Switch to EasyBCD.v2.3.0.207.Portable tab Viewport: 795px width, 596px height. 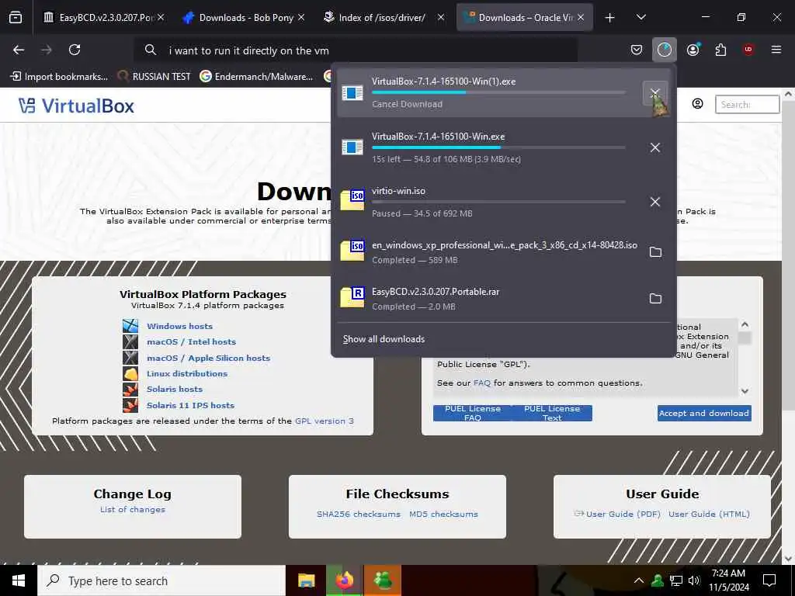(105, 18)
